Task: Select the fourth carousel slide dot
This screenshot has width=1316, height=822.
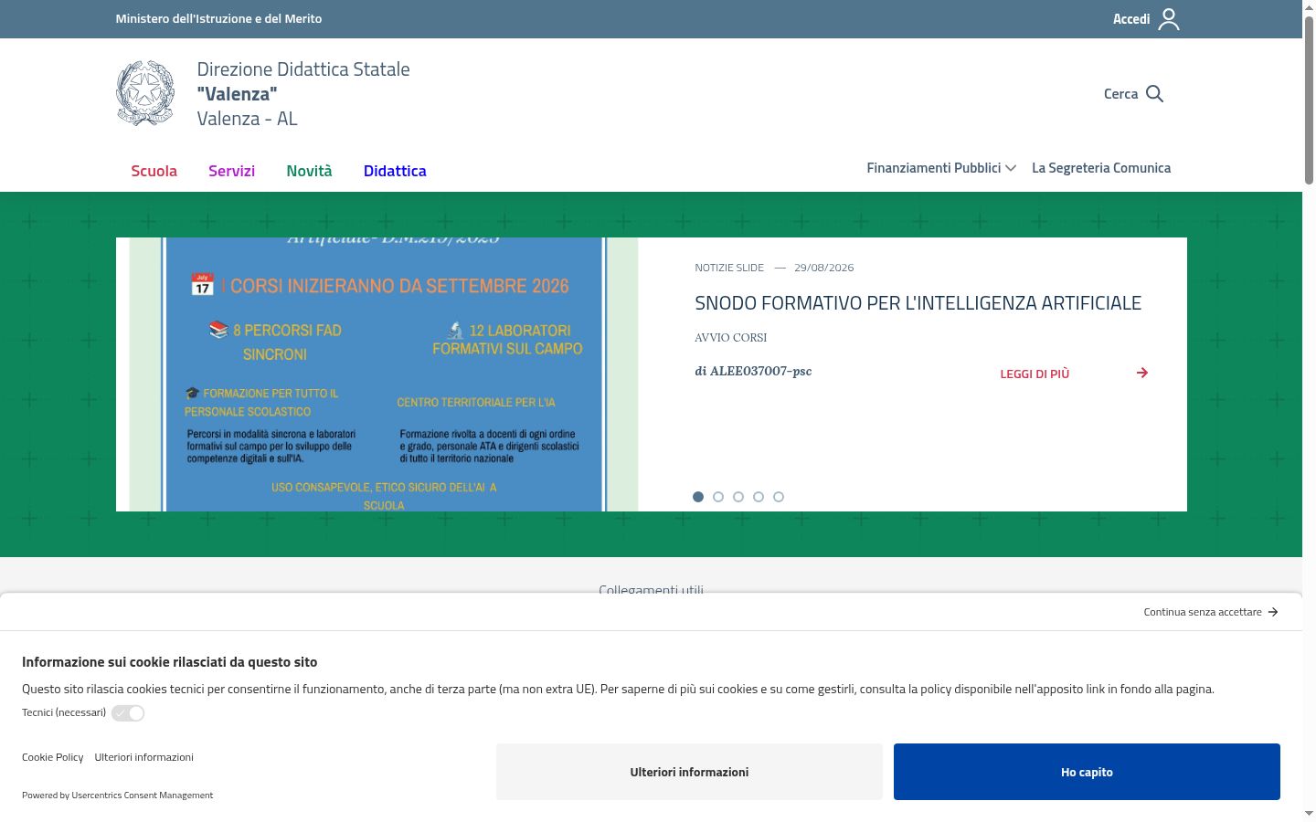Action: coord(759,497)
